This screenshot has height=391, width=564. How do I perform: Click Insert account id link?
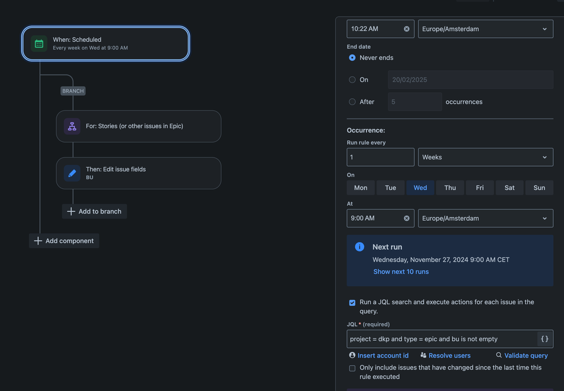[x=383, y=355]
